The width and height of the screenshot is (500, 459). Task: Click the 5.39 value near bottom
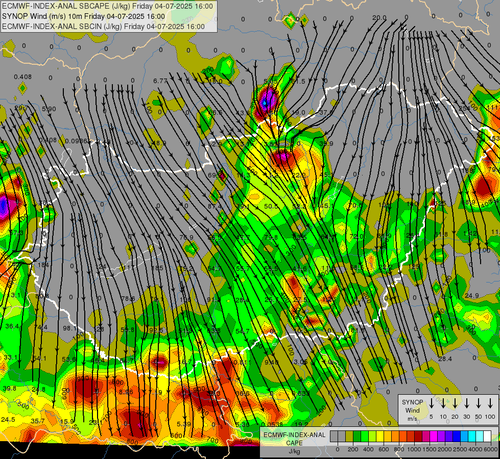click(x=184, y=424)
